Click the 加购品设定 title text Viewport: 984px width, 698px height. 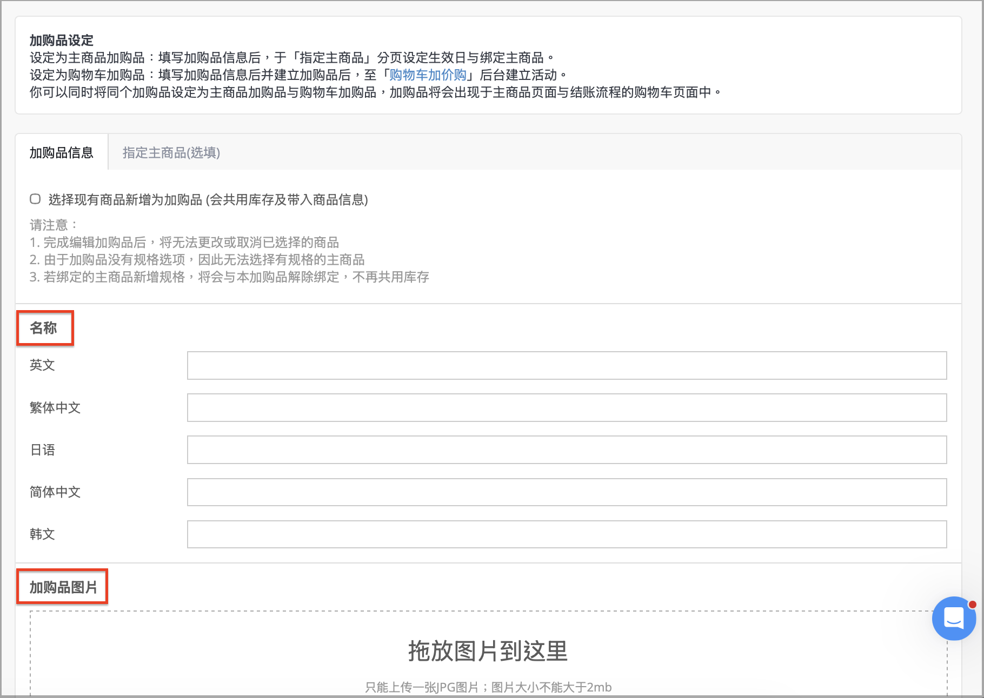click(61, 41)
